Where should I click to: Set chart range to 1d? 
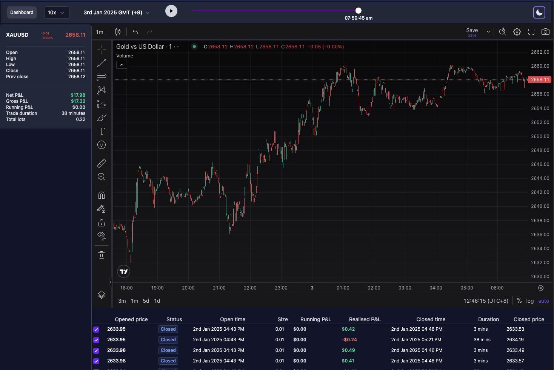(157, 301)
